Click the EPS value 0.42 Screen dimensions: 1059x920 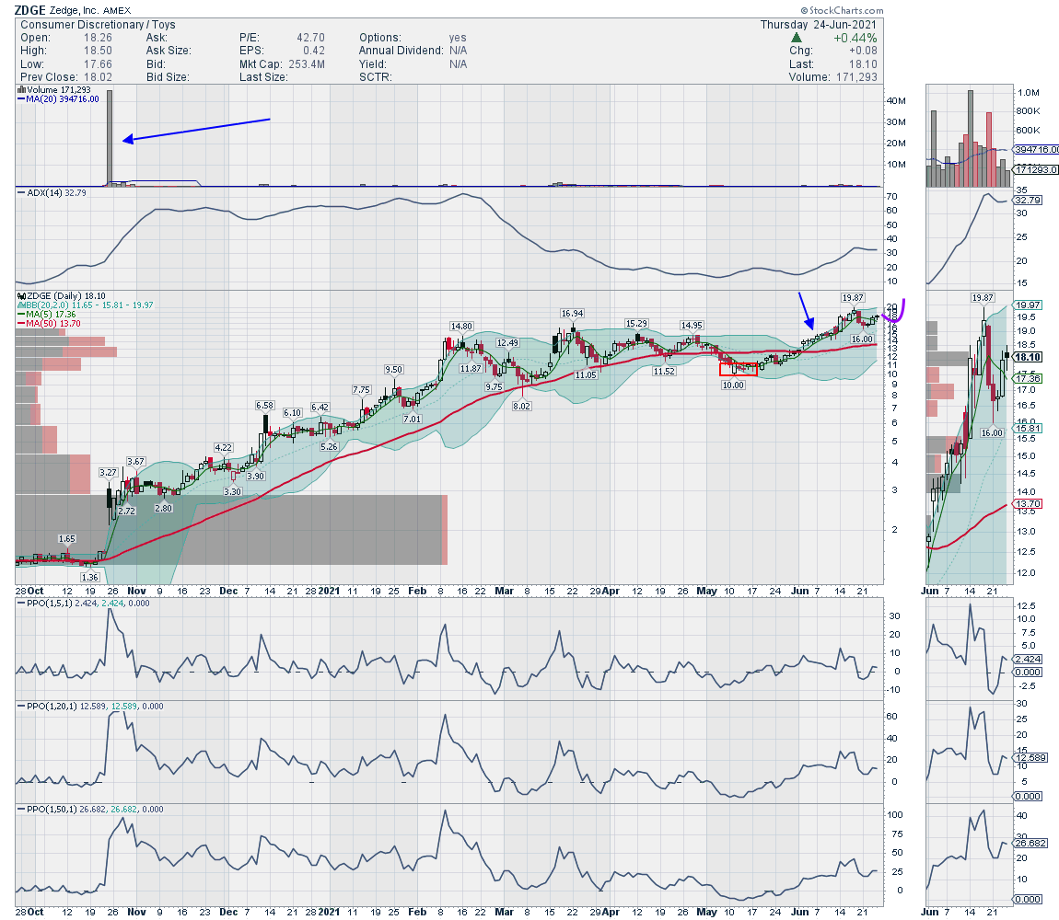pyautogui.click(x=314, y=51)
